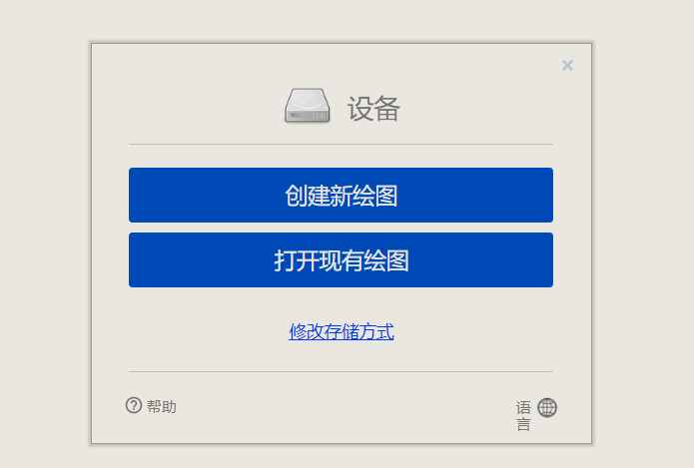Image resolution: width=694 pixels, height=468 pixels.
Task: Click the hard drive device icon
Action: point(307,106)
